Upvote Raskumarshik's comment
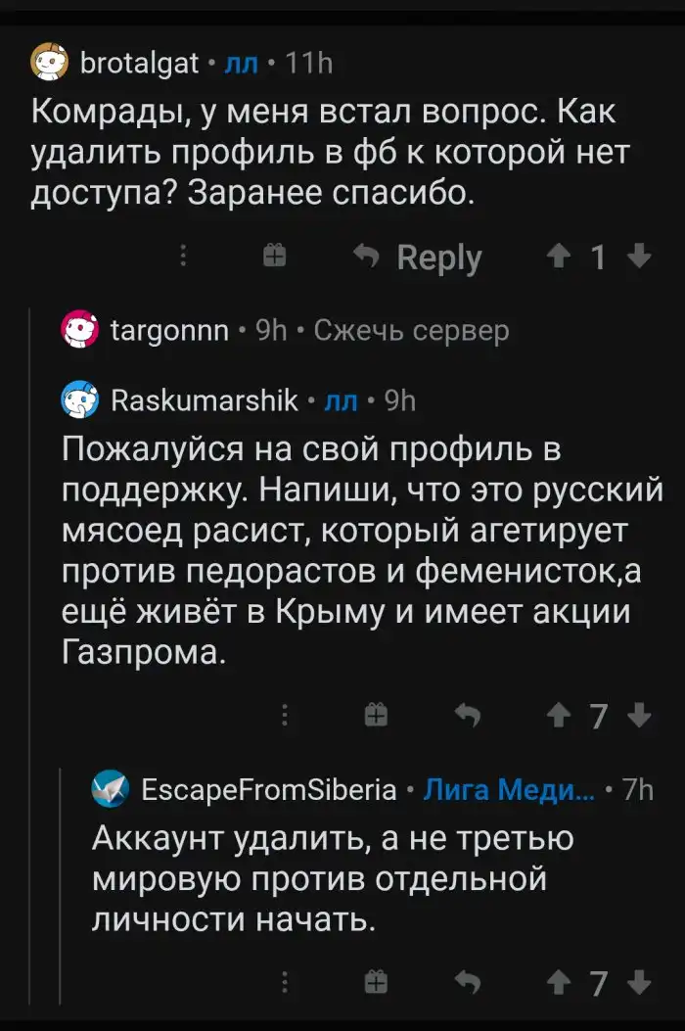The height and width of the screenshot is (1031, 685). point(559,716)
